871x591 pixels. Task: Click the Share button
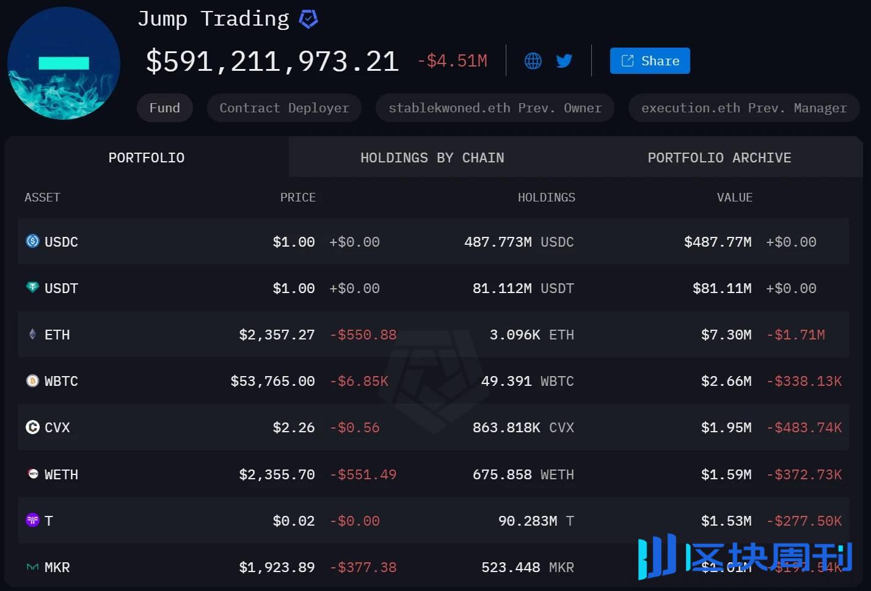click(x=650, y=60)
